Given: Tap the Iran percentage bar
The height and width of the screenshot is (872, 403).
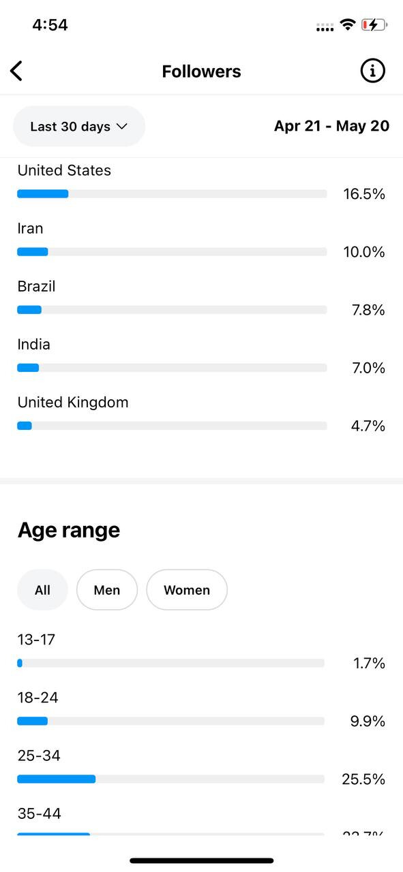Looking at the screenshot, I should [172, 252].
